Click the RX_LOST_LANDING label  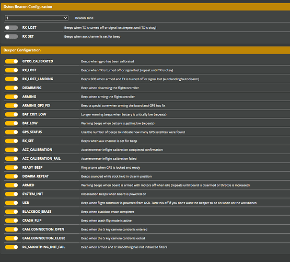tap(38, 79)
